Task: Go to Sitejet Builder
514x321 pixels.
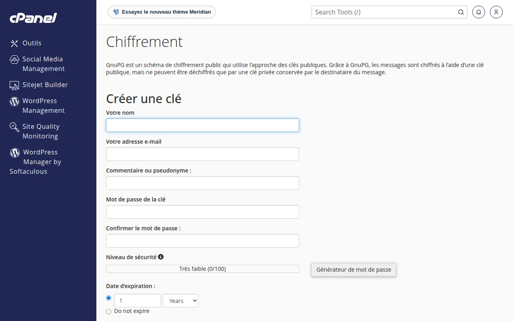Action: [45, 85]
